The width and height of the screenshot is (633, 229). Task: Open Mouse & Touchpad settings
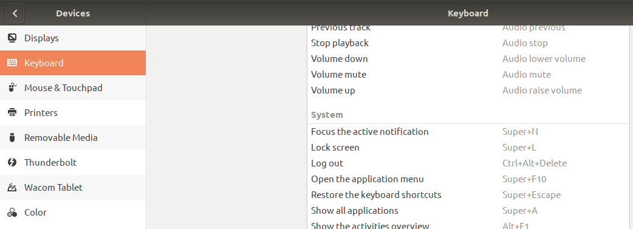[73, 87]
